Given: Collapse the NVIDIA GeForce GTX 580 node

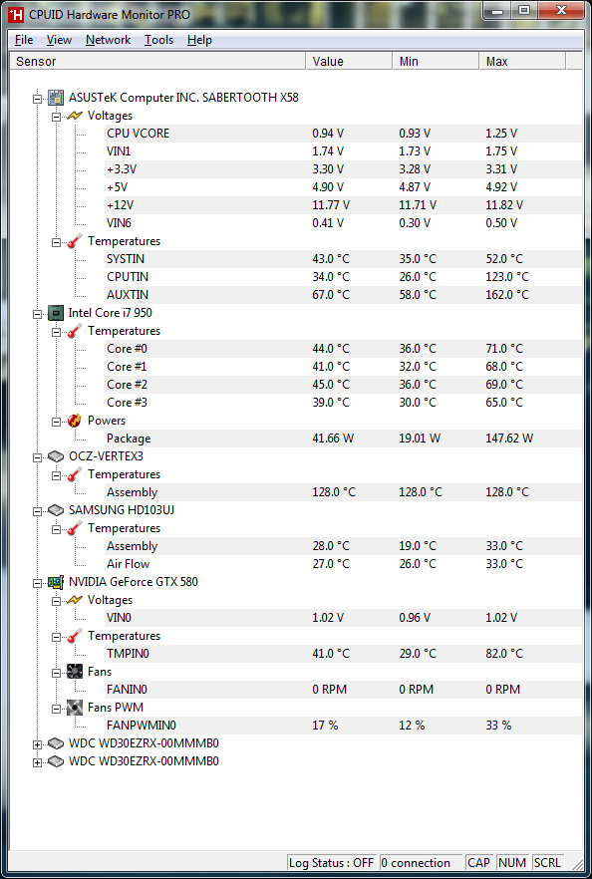Looking at the screenshot, I should pyautogui.click(x=38, y=582).
